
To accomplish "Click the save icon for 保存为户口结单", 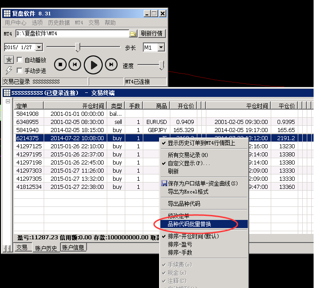I will [x=164, y=183].
